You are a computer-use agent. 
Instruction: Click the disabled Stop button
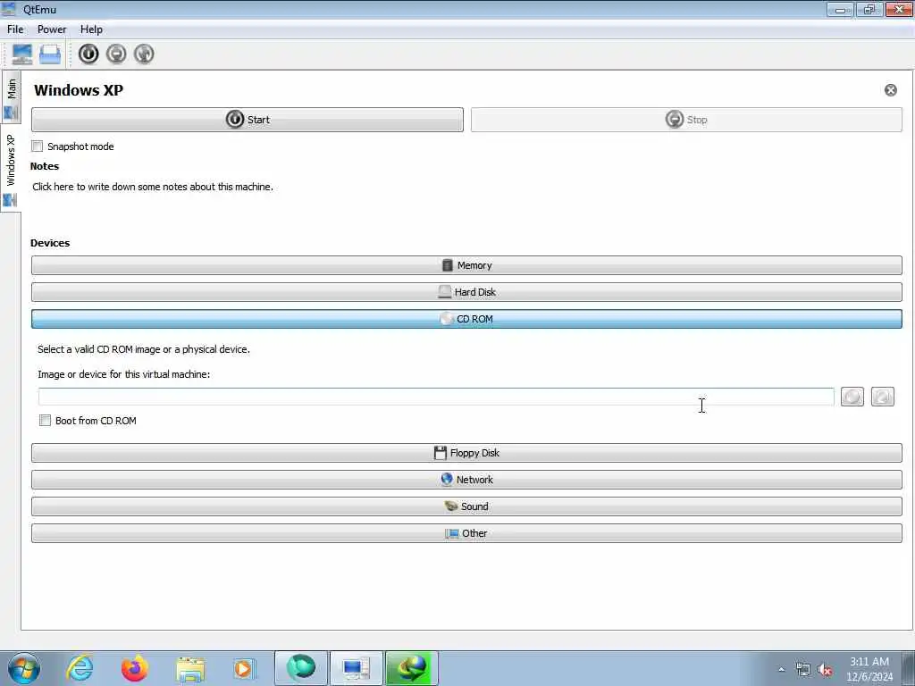(x=686, y=120)
